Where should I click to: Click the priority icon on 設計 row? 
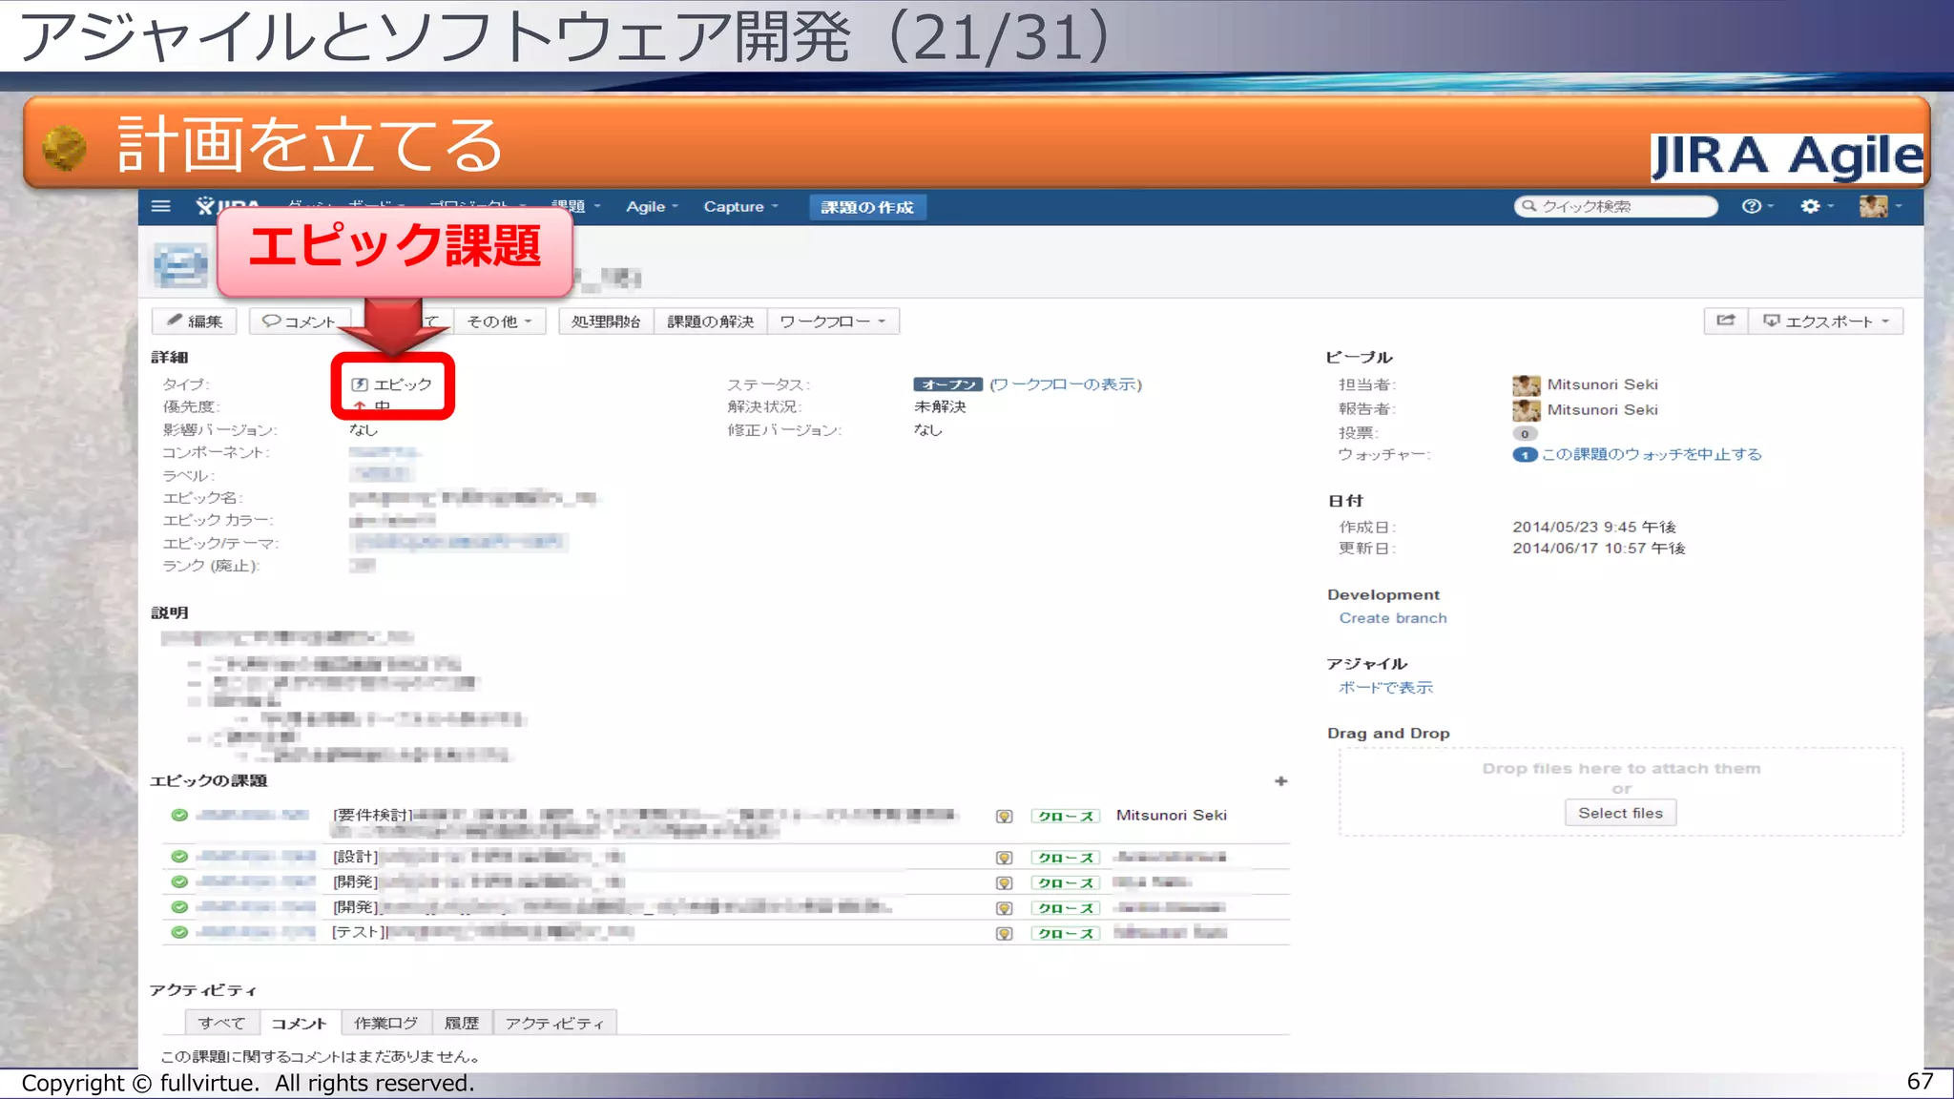1004,858
